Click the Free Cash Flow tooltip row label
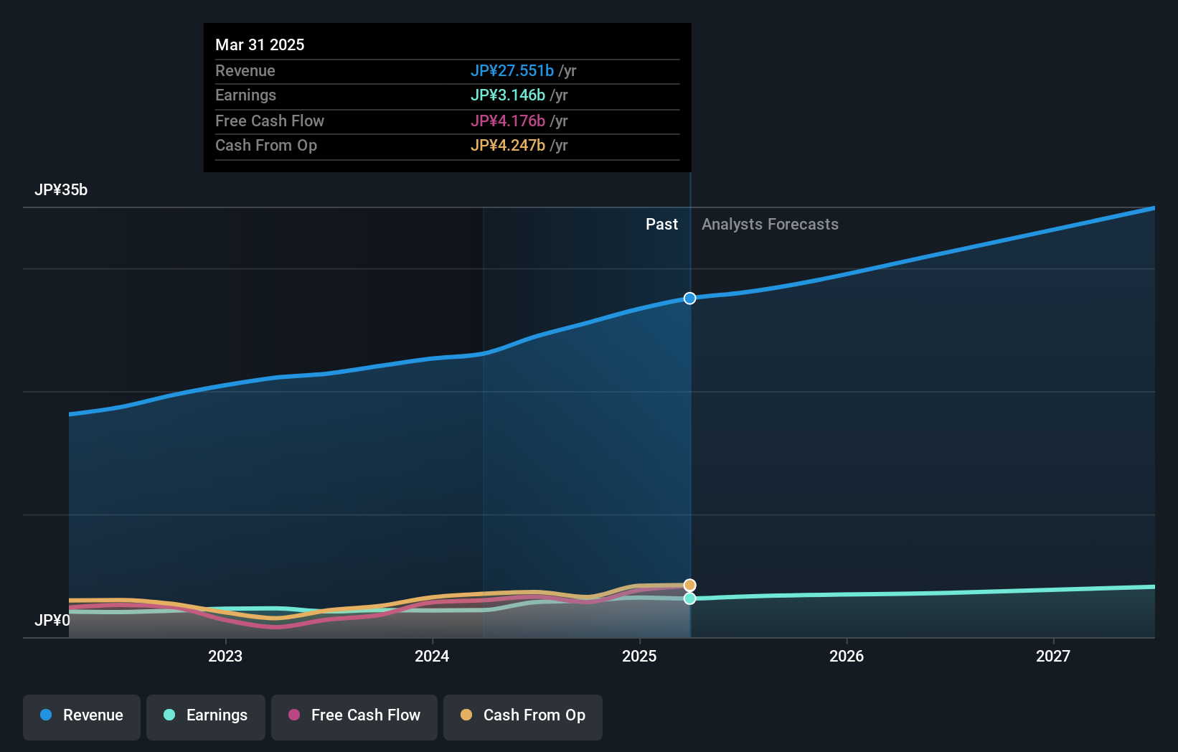 point(270,121)
